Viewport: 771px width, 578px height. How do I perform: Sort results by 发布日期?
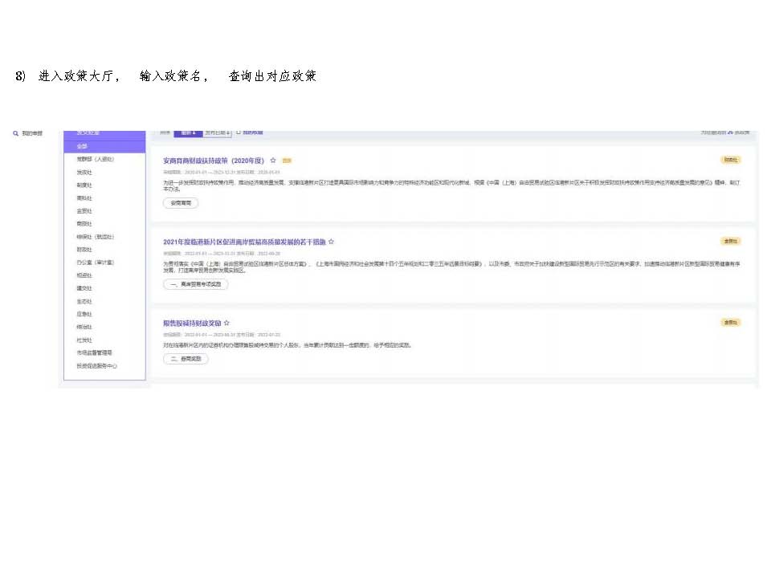tap(218, 132)
